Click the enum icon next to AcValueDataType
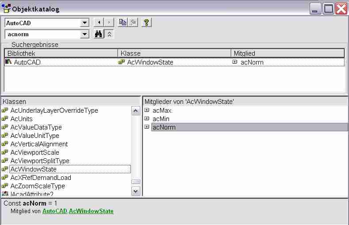Screen dimensions: 349x225 point(5,127)
